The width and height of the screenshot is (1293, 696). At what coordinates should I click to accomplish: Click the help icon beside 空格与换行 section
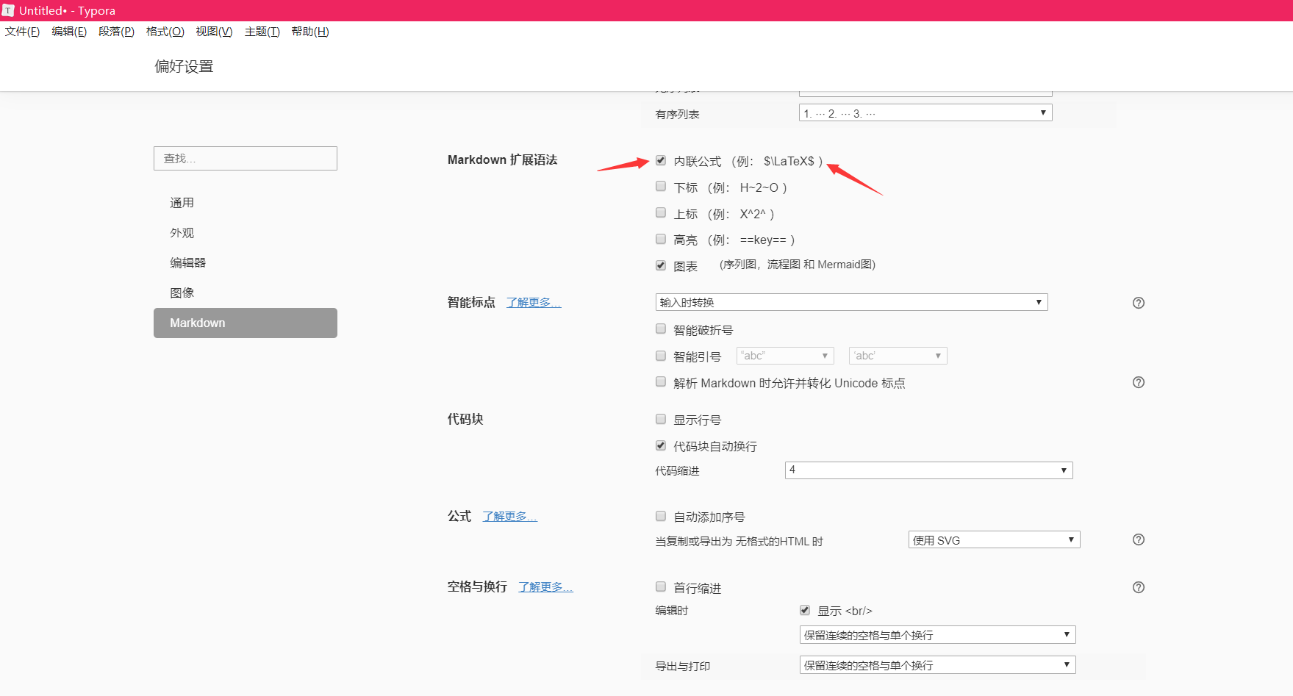(x=1138, y=587)
